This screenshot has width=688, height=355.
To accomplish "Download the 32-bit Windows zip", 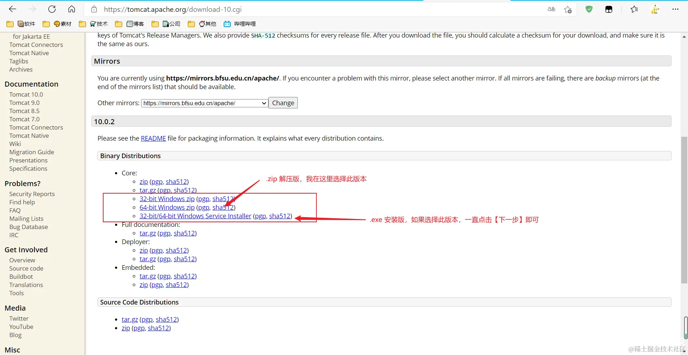I will coord(167,199).
